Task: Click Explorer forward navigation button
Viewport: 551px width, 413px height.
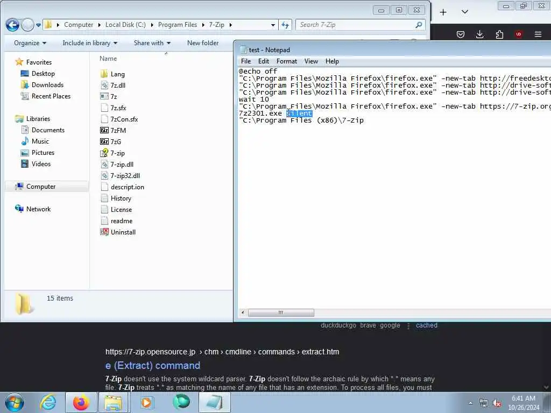Action: (28, 25)
